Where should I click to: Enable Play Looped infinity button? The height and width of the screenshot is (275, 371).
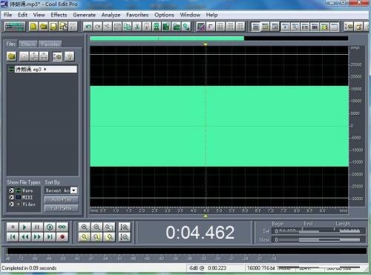62,227
